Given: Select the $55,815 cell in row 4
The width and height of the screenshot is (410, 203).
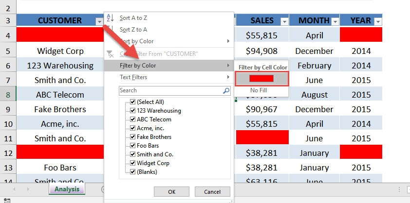Looking at the screenshot, I should (x=261, y=35).
